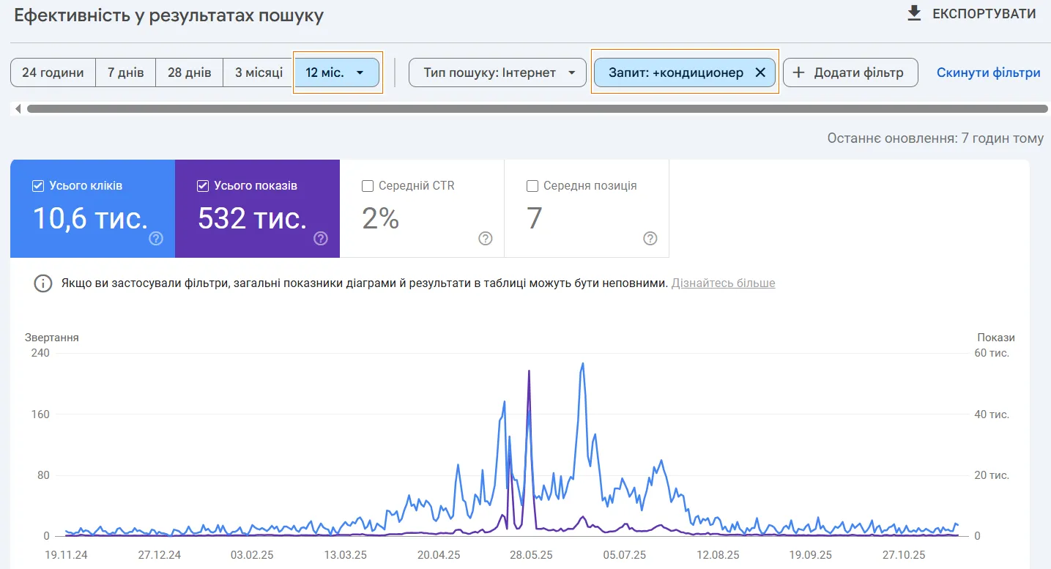Expand the 12 міс. date range dropdown

[360, 72]
